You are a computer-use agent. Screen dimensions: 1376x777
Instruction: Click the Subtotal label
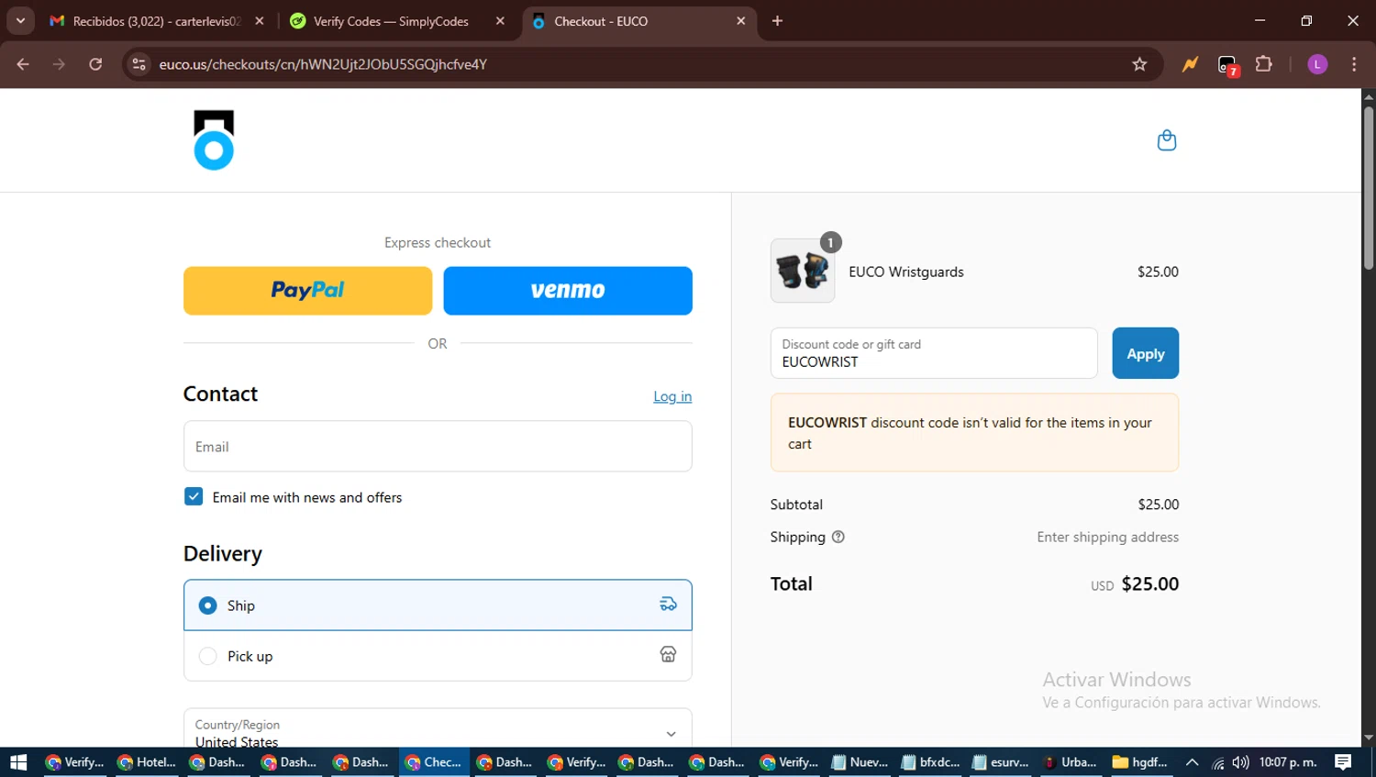[x=796, y=505]
